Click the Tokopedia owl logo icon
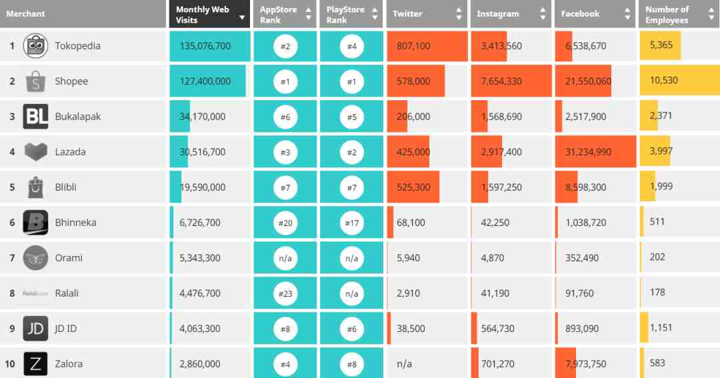Screen dimensions: 720x378 point(35,46)
